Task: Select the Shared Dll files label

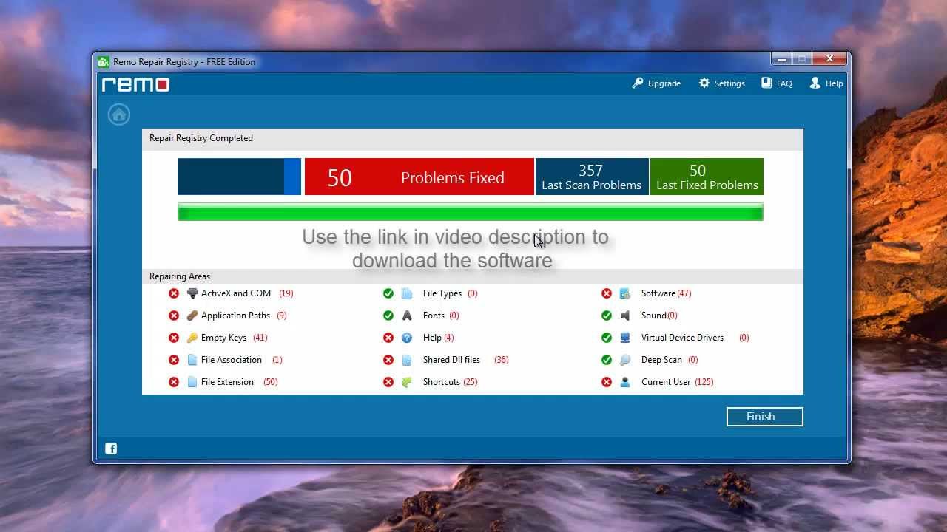Action: 451,360
